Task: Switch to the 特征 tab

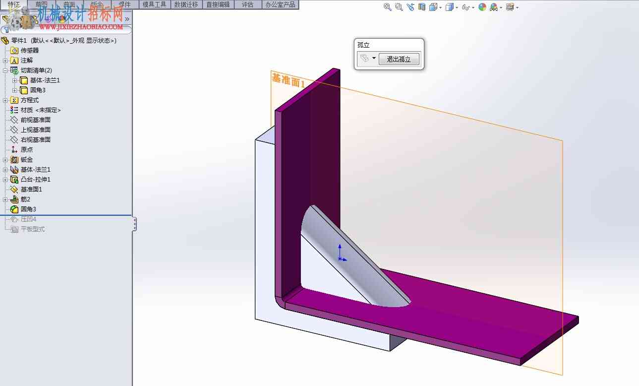Action: pos(14,4)
